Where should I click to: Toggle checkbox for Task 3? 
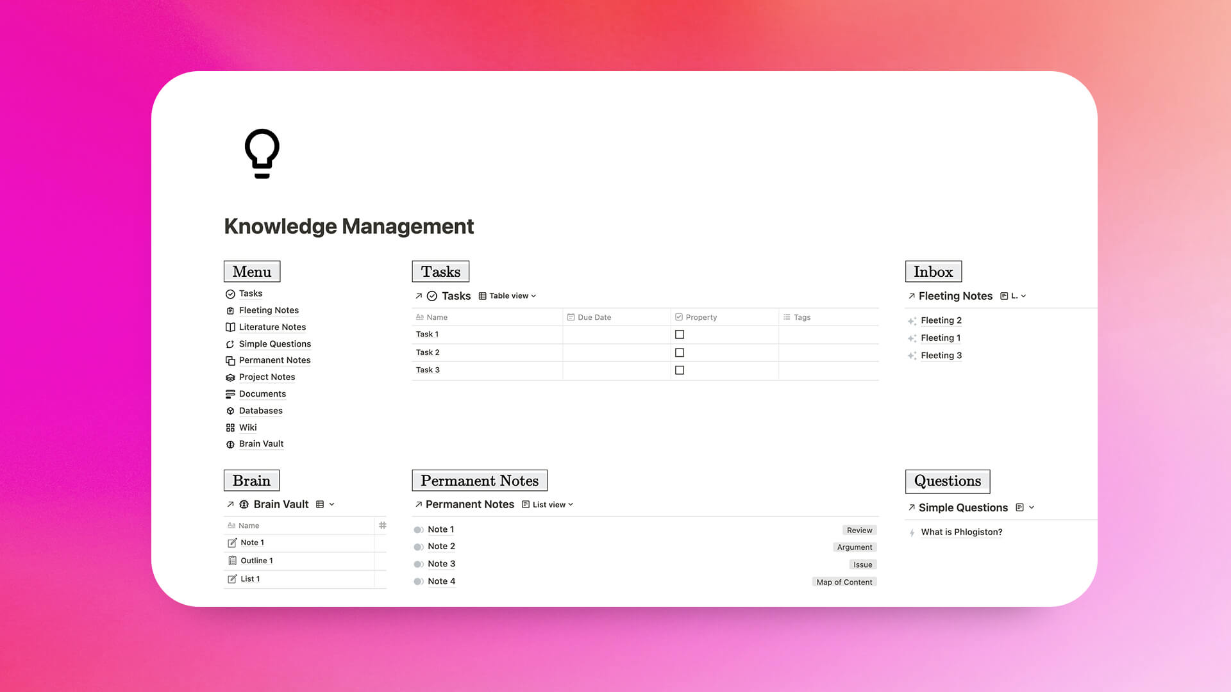tap(679, 369)
